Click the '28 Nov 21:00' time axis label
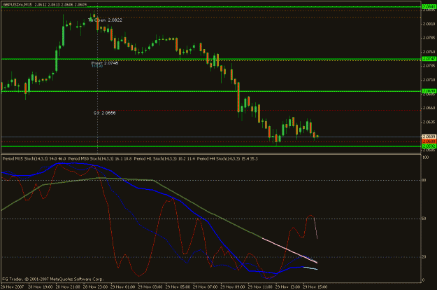This screenshot has height=290, width=437. click(x=68, y=287)
